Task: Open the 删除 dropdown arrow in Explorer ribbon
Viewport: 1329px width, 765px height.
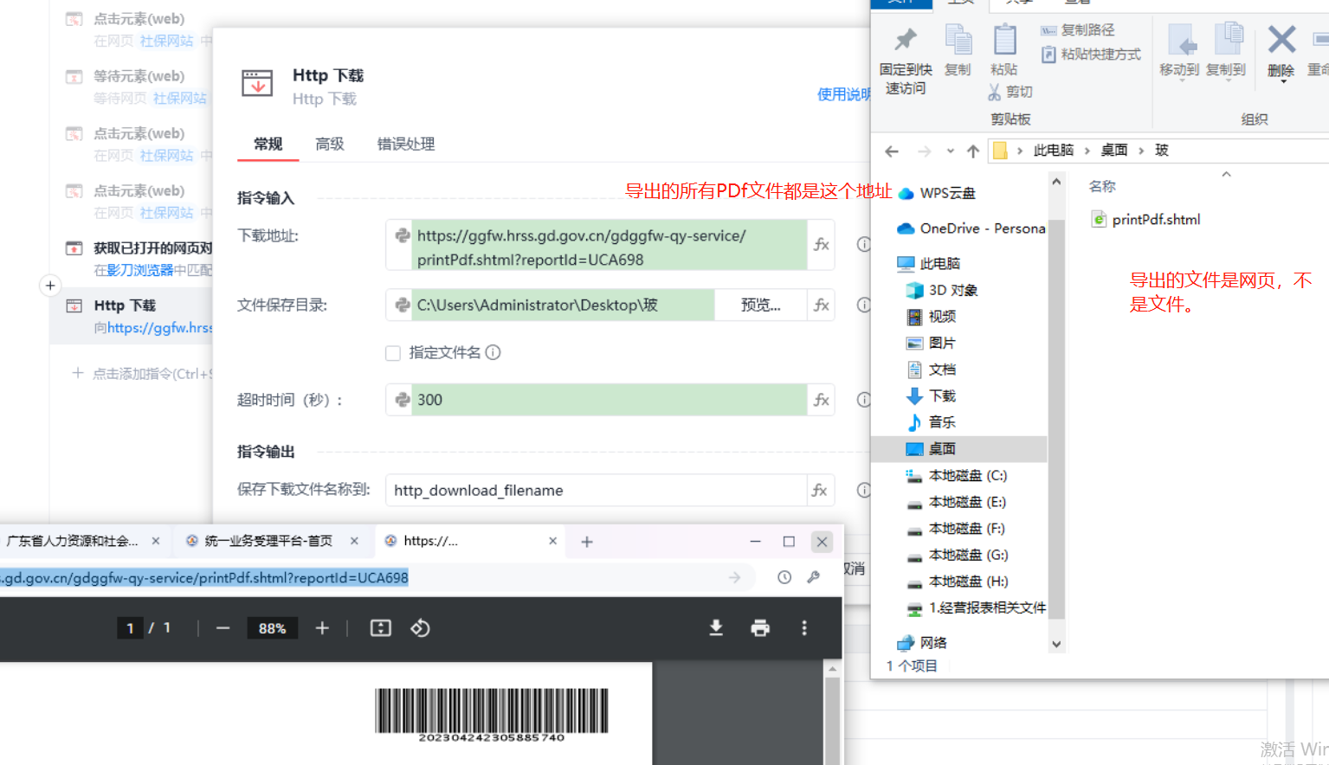Action: click(1283, 82)
